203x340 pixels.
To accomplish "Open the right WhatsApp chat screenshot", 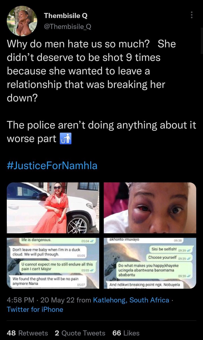I will 150,263.
